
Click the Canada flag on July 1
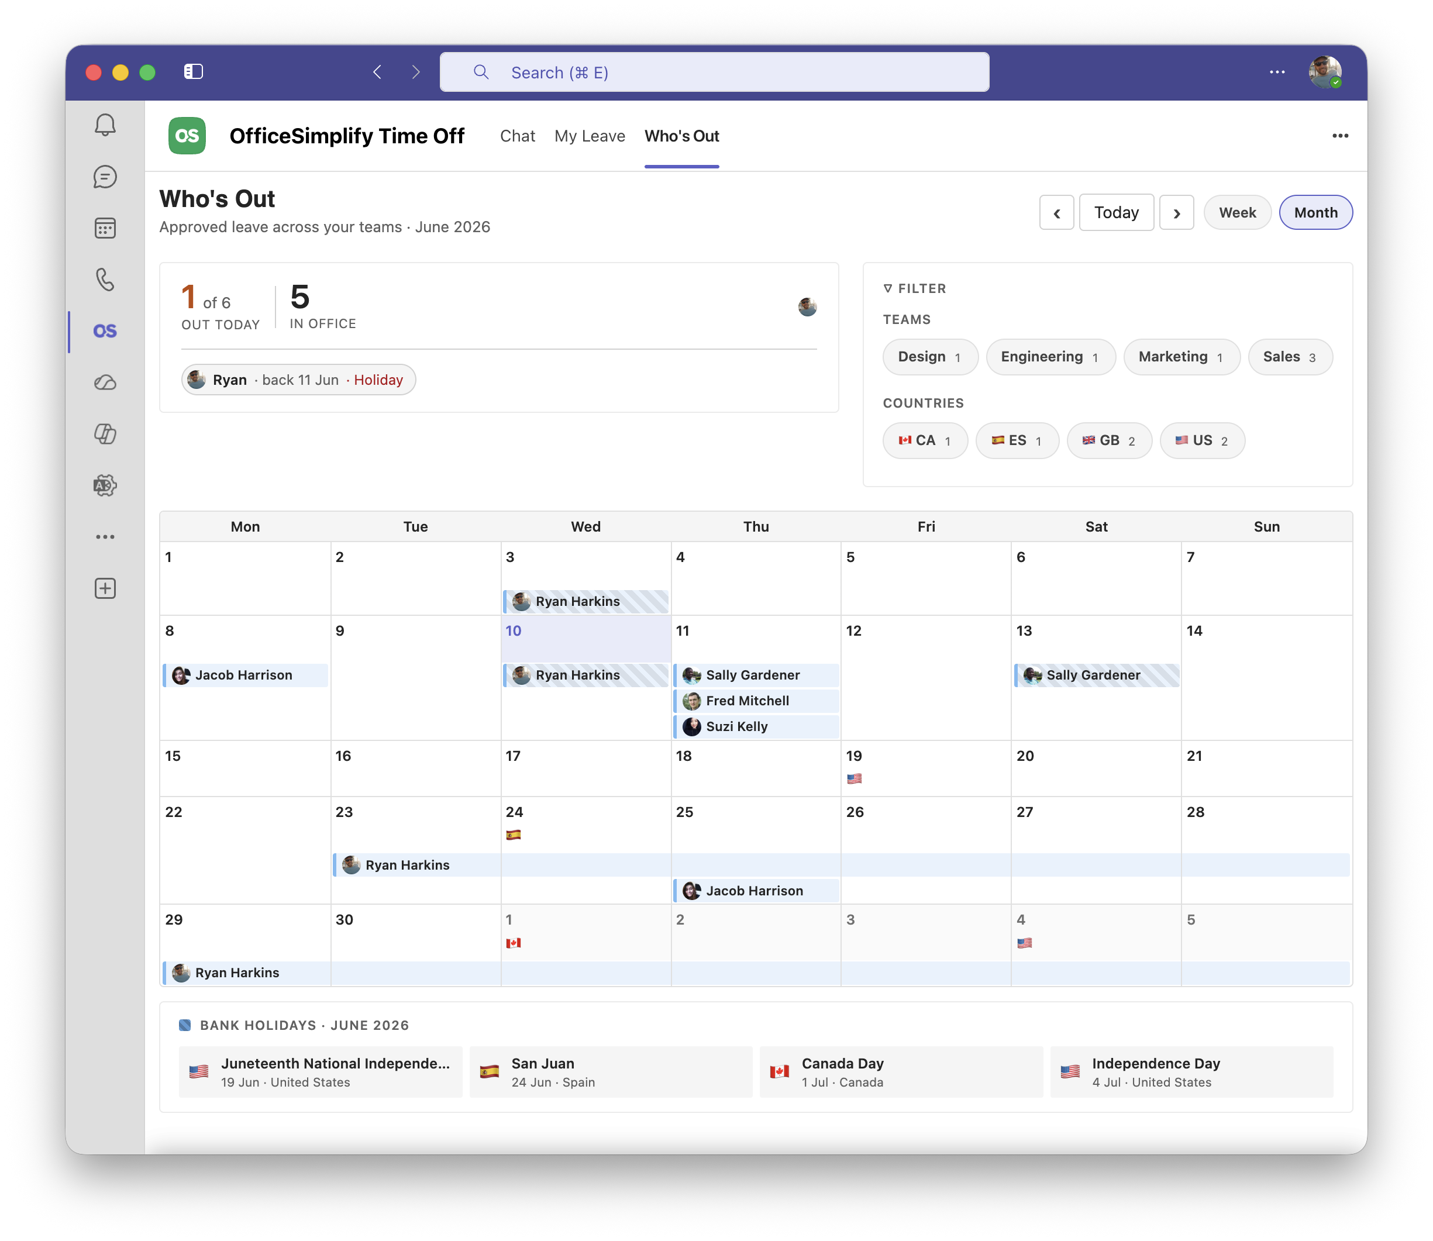coord(513,943)
